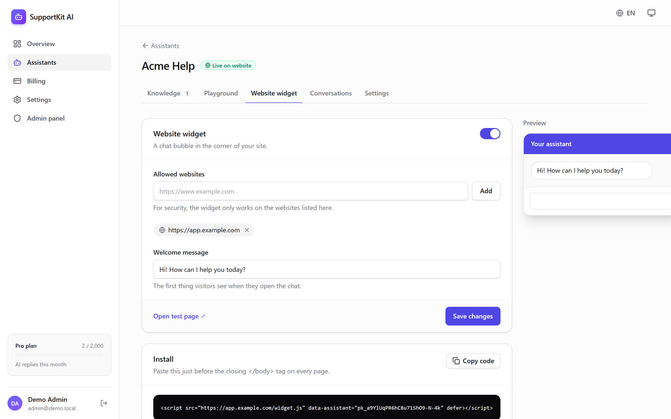Go to Billing in the sidebar

[59, 81]
